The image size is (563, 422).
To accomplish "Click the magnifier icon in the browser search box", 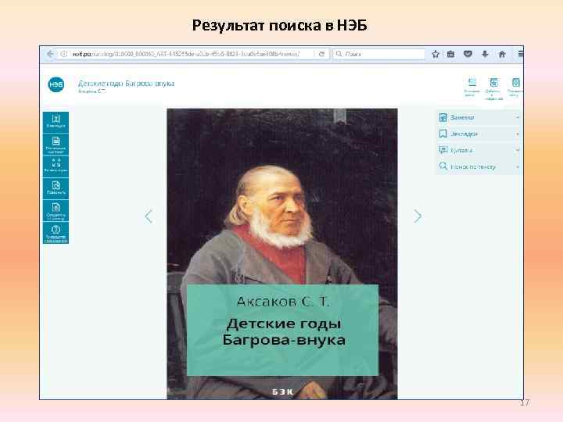I will (x=339, y=54).
